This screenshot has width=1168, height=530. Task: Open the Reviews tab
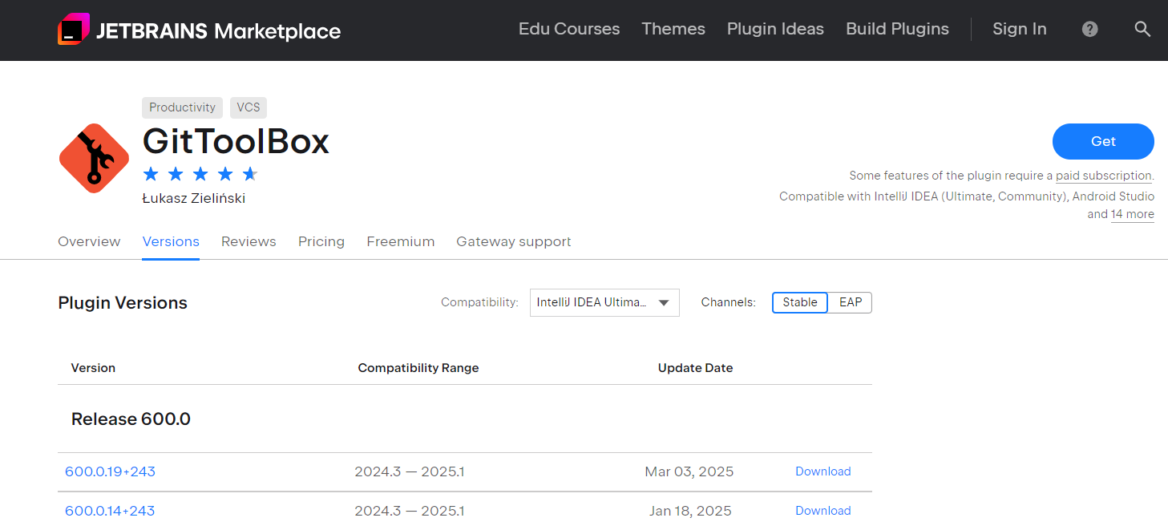point(249,241)
